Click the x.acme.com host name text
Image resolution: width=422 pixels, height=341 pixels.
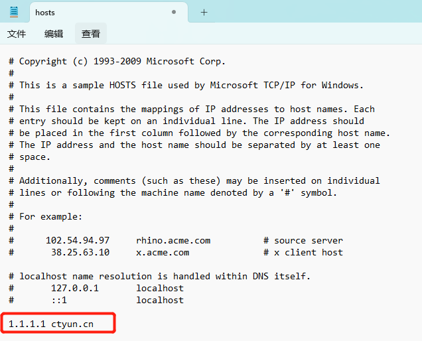(163, 252)
